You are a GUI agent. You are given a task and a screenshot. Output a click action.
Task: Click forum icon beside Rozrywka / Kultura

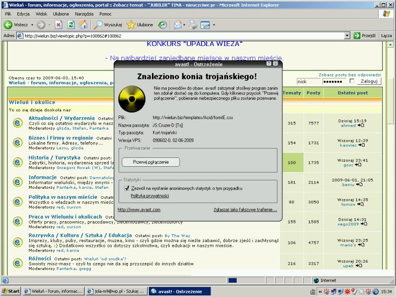pyautogui.click(x=18, y=243)
